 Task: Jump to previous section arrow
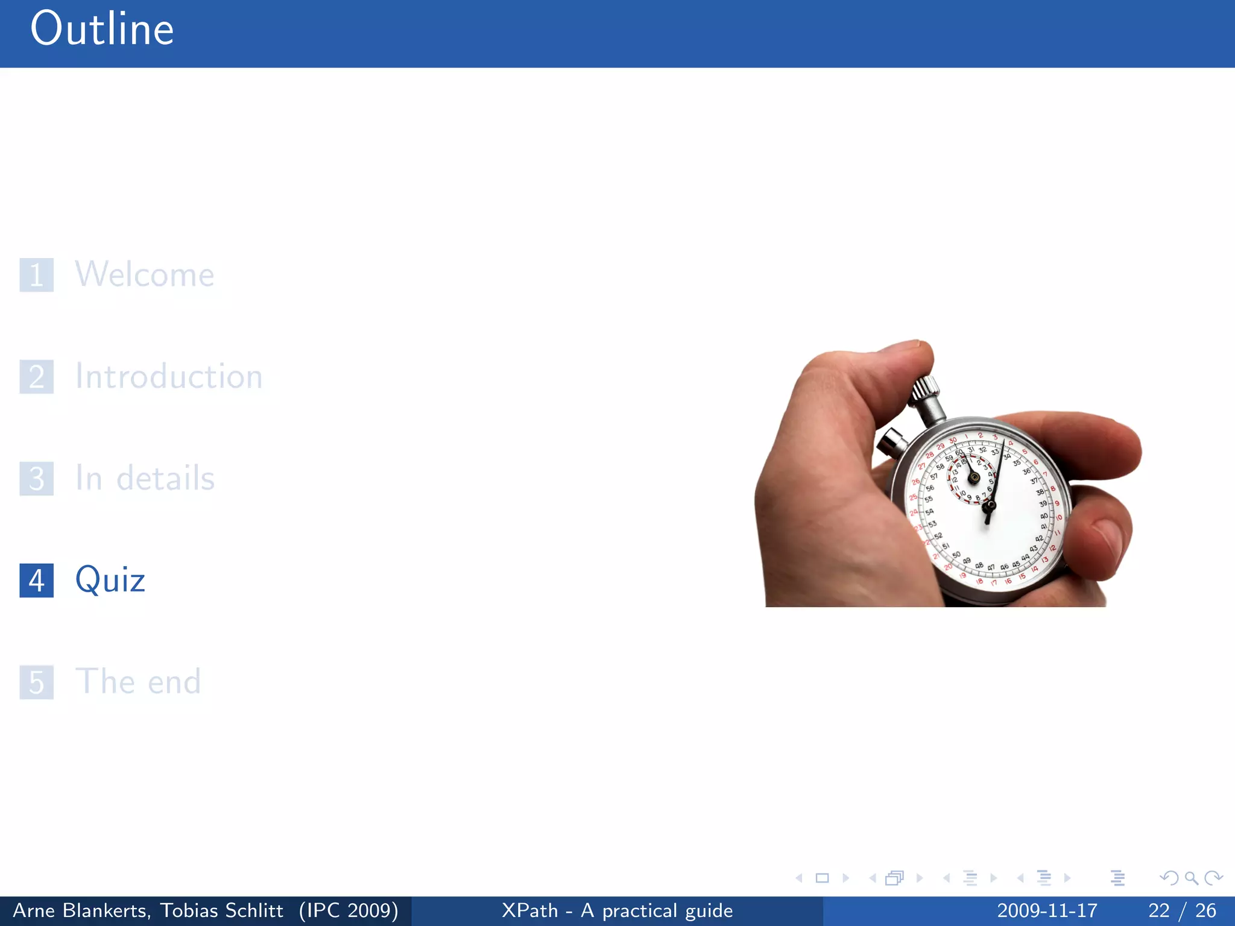(1020, 878)
